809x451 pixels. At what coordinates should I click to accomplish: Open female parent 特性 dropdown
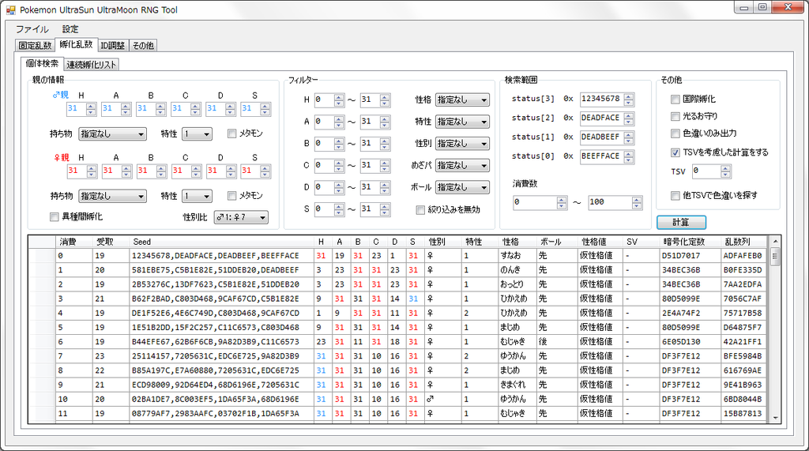point(197,196)
